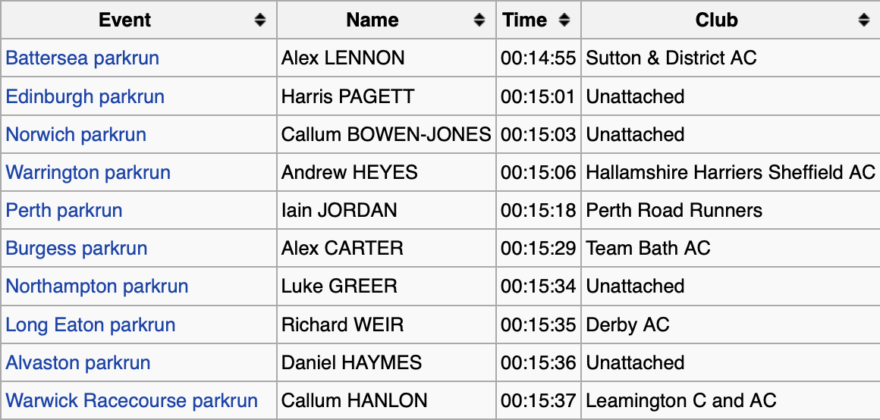Image resolution: width=880 pixels, height=420 pixels.
Task: Sort table by the Event column arrows
Action: (x=260, y=20)
